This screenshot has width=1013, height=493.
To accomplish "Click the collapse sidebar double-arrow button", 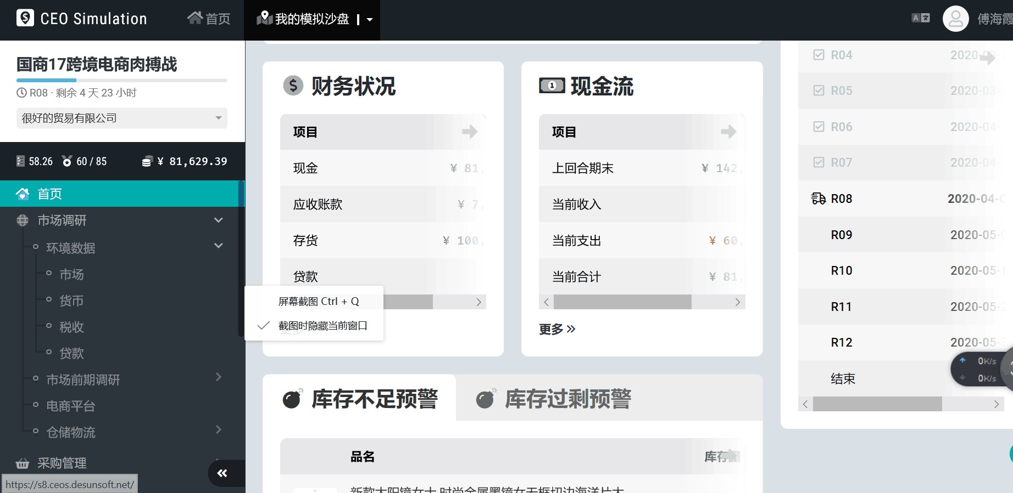I will tap(222, 473).
